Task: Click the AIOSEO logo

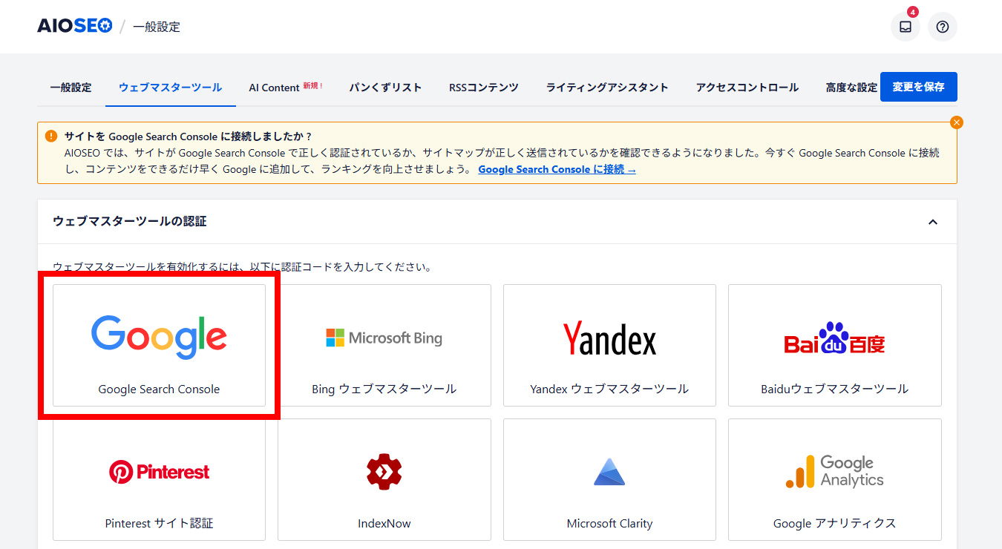Action: click(74, 24)
